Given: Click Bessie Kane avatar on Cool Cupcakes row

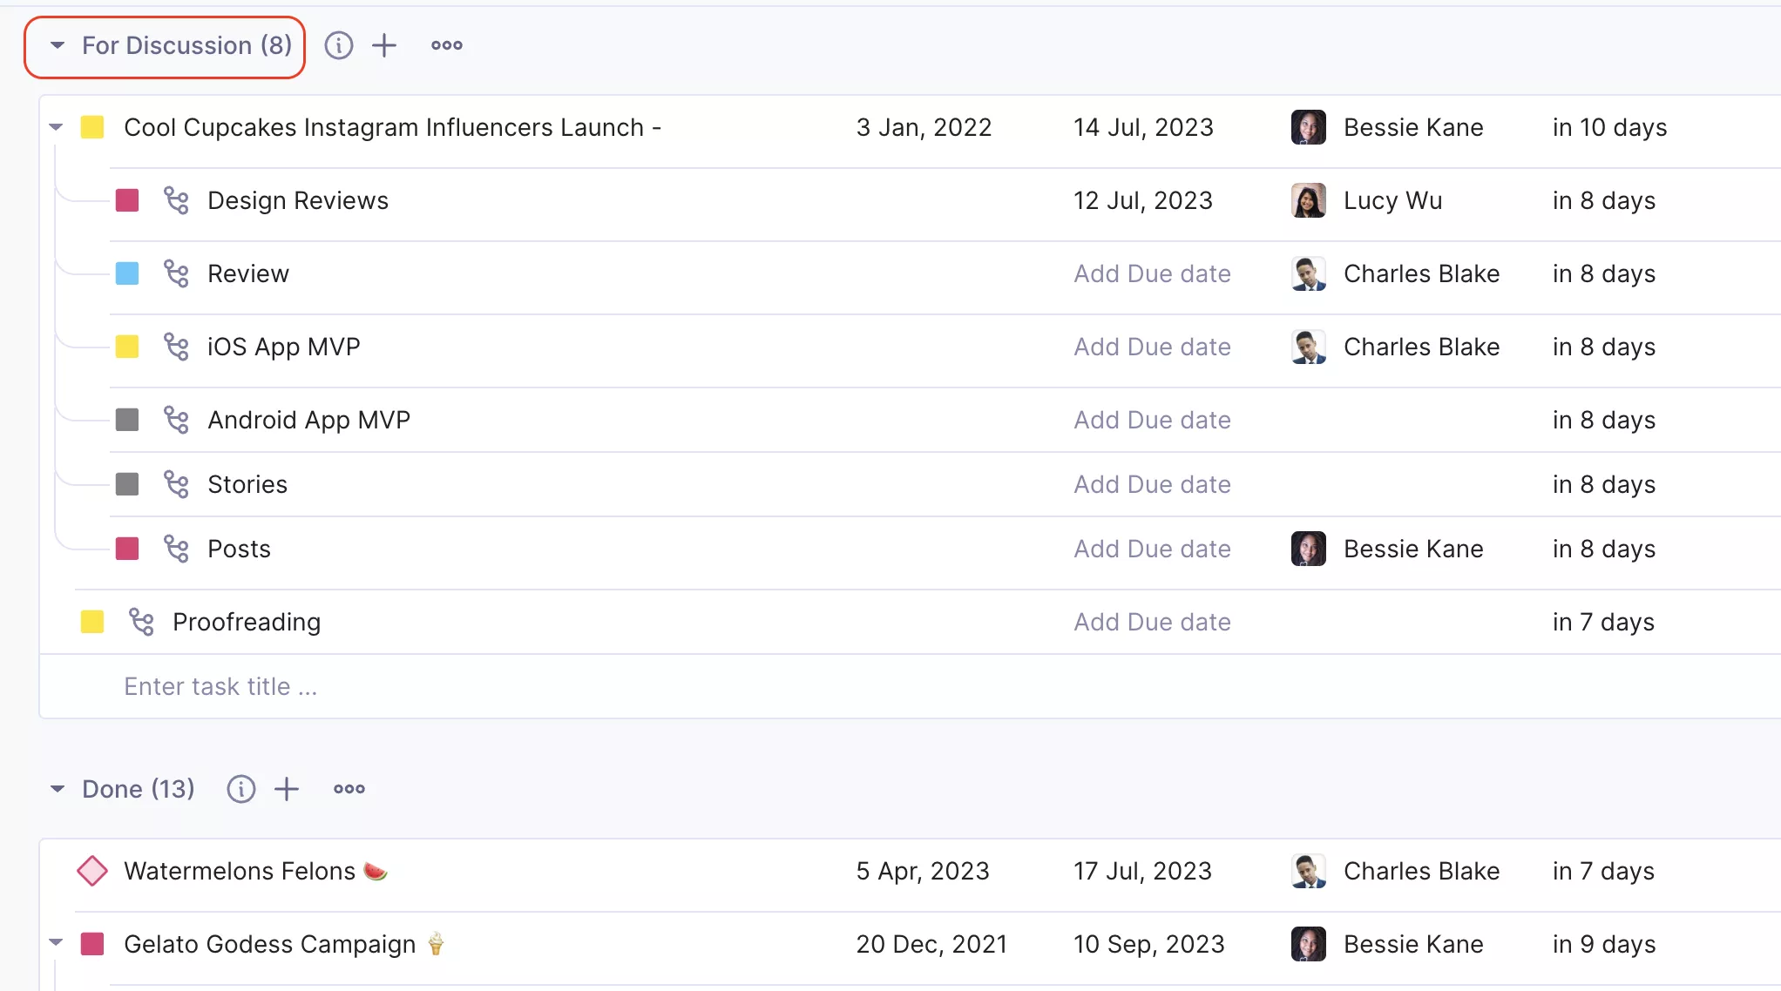Looking at the screenshot, I should pyautogui.click(x=1309, y=127).
